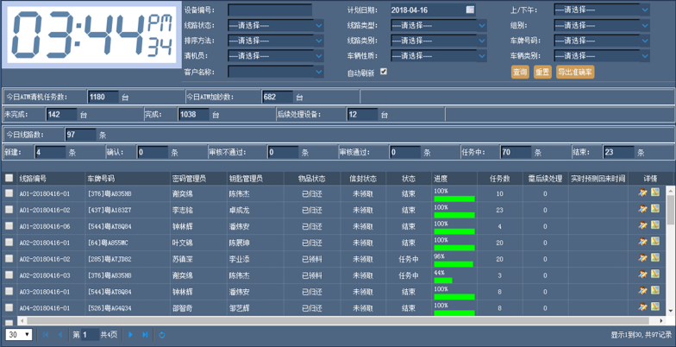Go to the next page of results

tap(131, 335)
